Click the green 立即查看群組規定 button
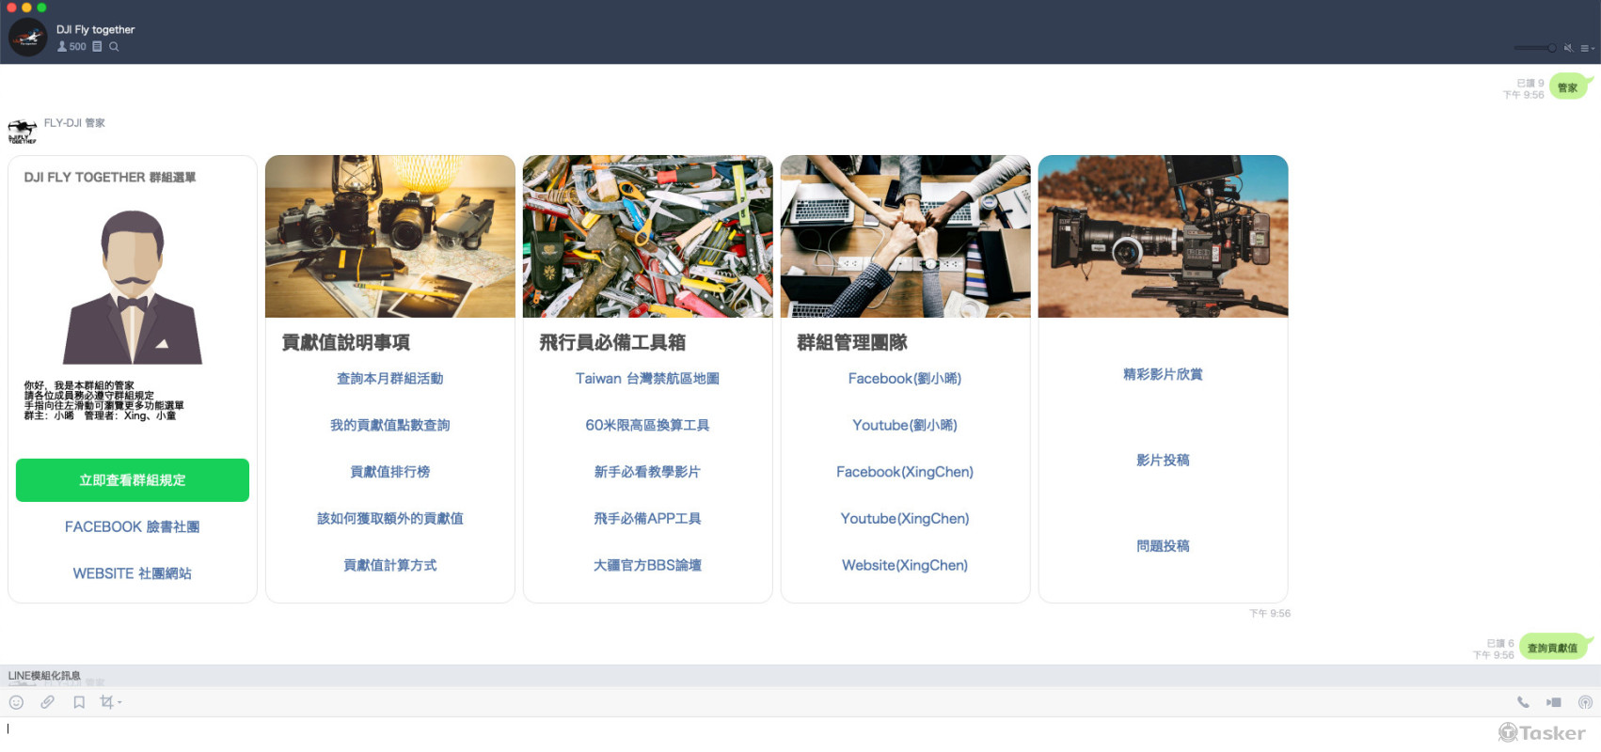The width and height of the screenshot is (1601, 752). pos(133,480)
